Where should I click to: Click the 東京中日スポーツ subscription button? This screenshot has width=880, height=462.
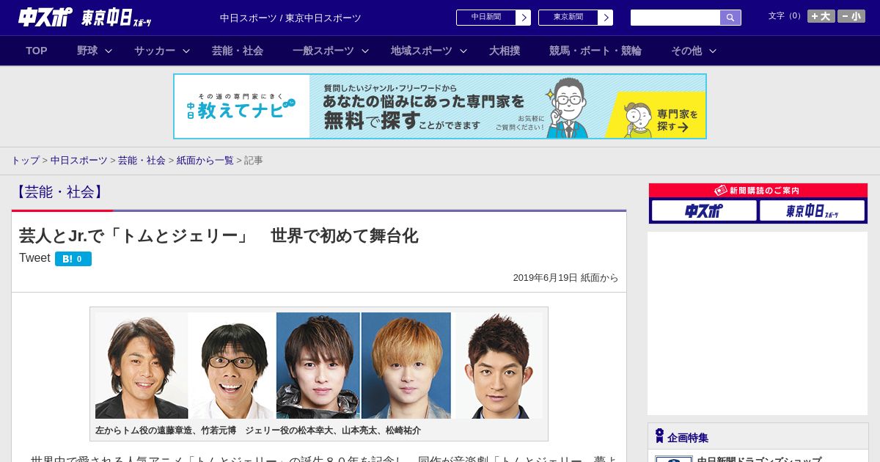[812, 211]
